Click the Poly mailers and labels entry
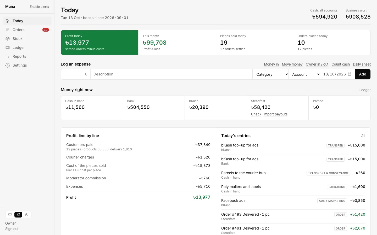This screenshot has width=377, height=235. pyautogui.click(x=293, y=189)
